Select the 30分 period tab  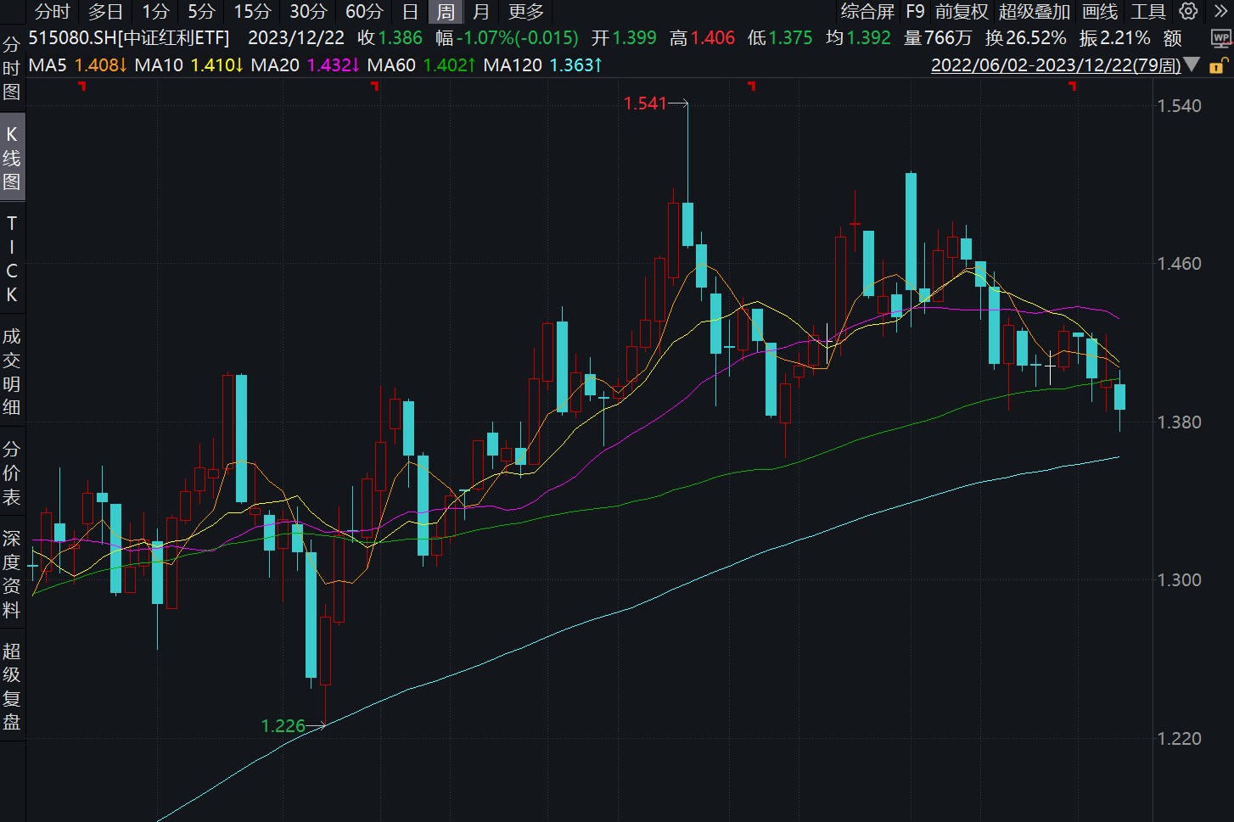click(x=308, y=12)
